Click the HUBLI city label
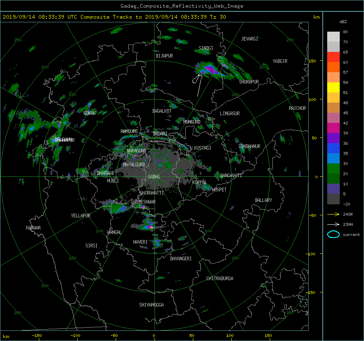The image size is (364, 341). coord(113,181)
